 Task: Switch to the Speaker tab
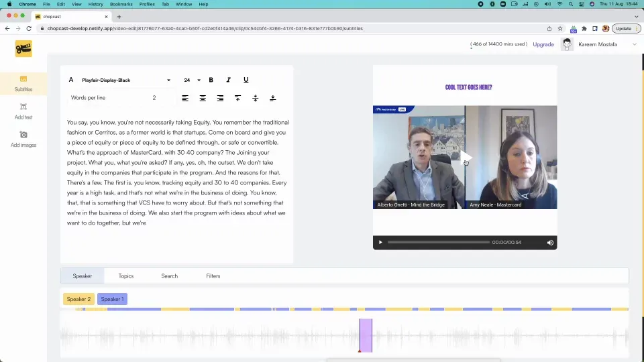tap(82, 276)
